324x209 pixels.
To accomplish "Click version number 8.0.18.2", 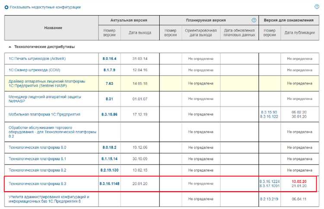I will [x=109, y=147].
